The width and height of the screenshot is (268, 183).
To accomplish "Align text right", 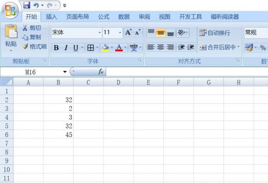I will pyautogui.click(x=170, y=47).
